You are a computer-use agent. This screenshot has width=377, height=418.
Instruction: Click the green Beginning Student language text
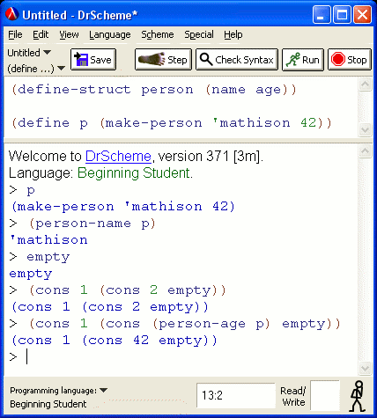tap(135, 173)
